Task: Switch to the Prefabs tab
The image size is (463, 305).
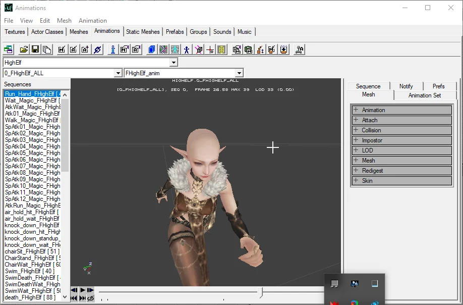Action: pyautogui.click(x=175, y=32)
